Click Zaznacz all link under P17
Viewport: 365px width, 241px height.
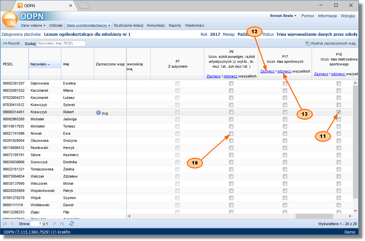pyautogui.click(x=267, y=71)
